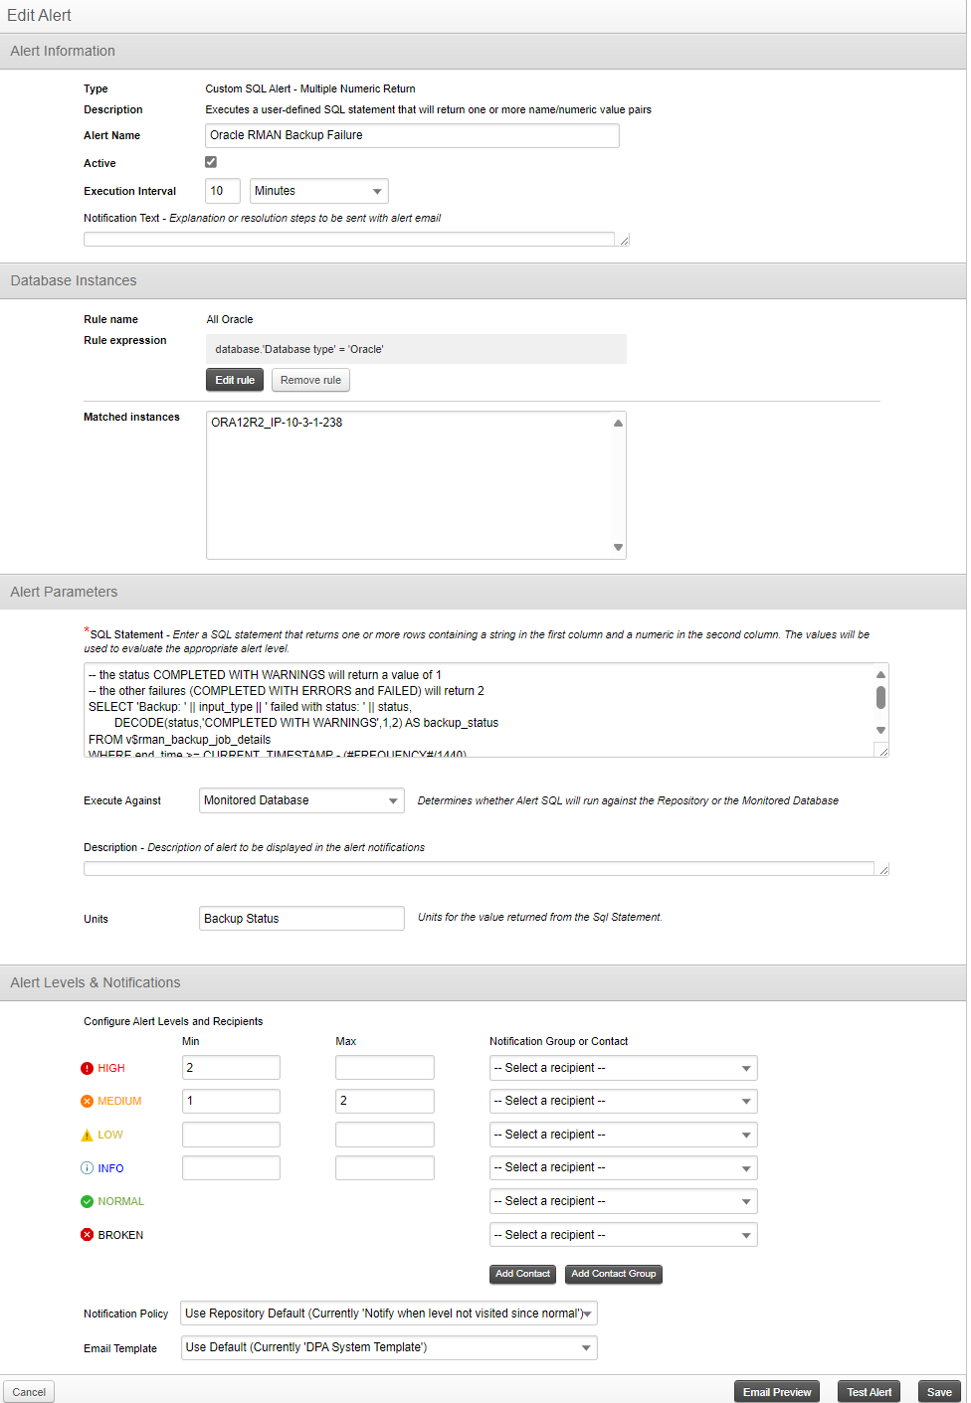The width and height of the screenshot is (971, 1403).
Task: Click the red HIGH alert level icon
Action: pos(87,1068)
